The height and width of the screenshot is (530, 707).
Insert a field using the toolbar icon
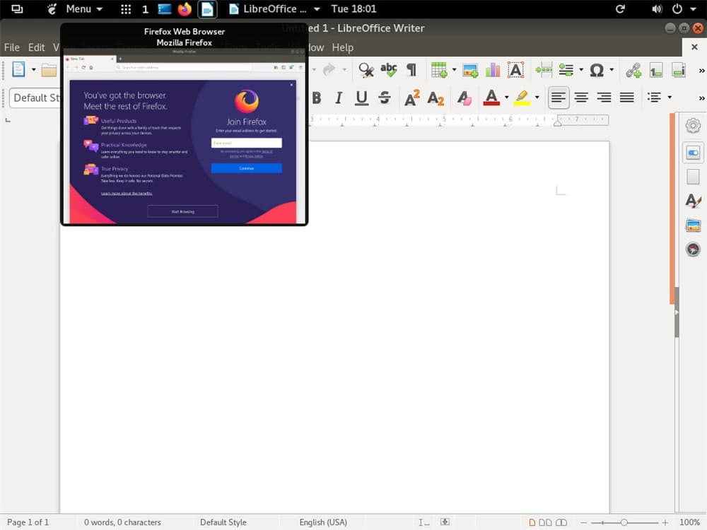566,70
